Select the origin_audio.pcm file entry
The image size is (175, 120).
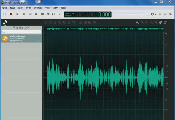(21, 38)
